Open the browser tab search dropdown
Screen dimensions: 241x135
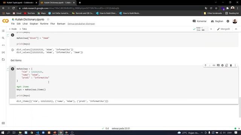(x=216, y=3)
